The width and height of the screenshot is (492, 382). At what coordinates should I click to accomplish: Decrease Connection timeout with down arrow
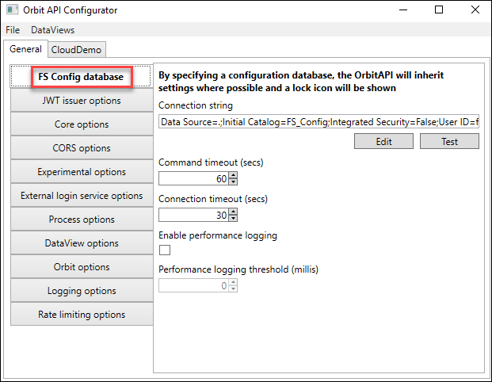(233, 219)
